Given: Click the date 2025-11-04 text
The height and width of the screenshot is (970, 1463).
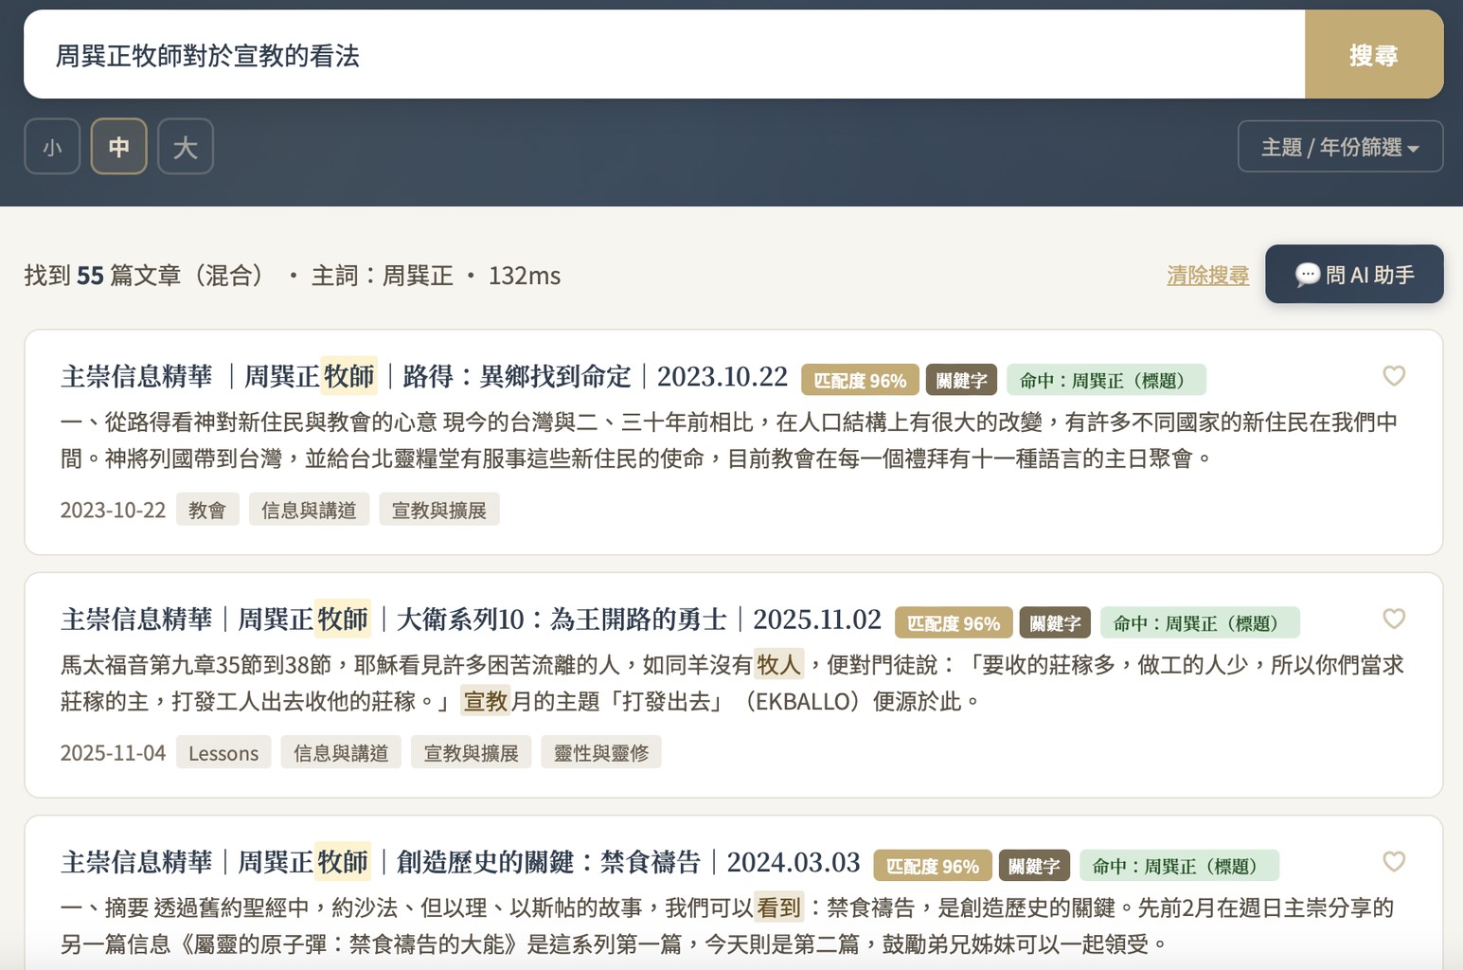Looking at the screenshot, I should point(113,753).
